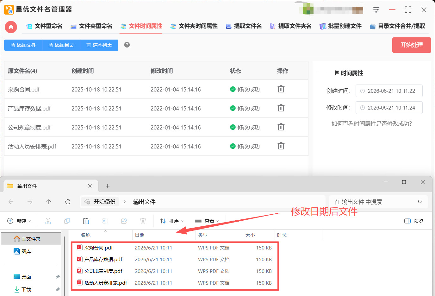The image size is (435, 296).
Task: Go up one folder level in explorer
Action: pos(49,202)
